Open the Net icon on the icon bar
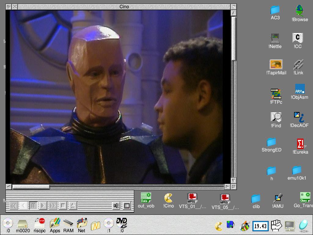 click(x=82, y=226)
